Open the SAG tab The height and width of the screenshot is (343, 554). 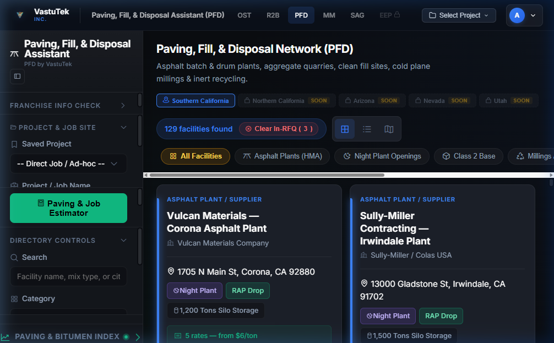(357, 15)
